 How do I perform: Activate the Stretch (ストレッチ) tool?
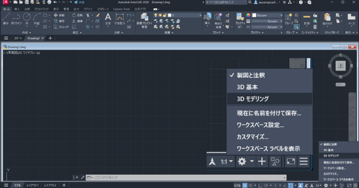point(61,27)
